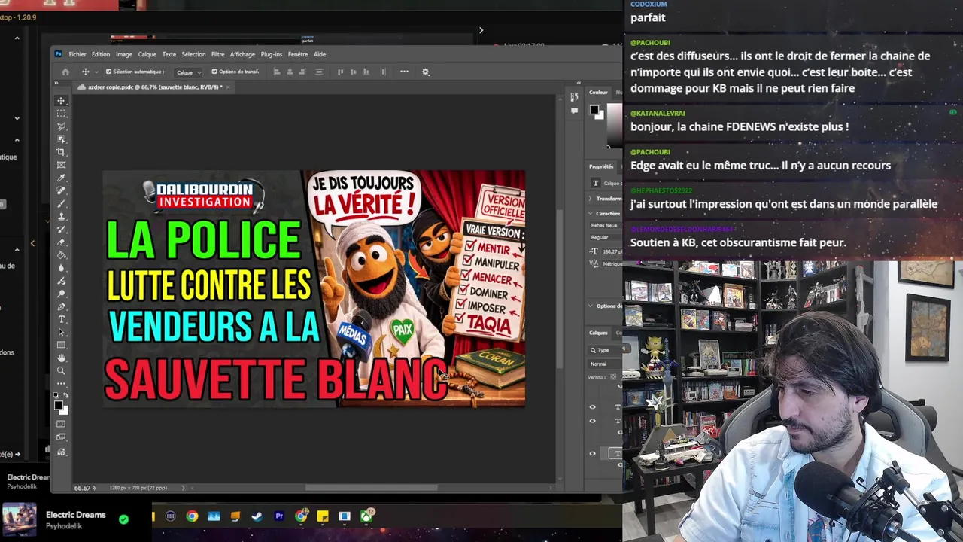Select the Horizontal Type tool
The image size is (963, 542).
[62, 319]
